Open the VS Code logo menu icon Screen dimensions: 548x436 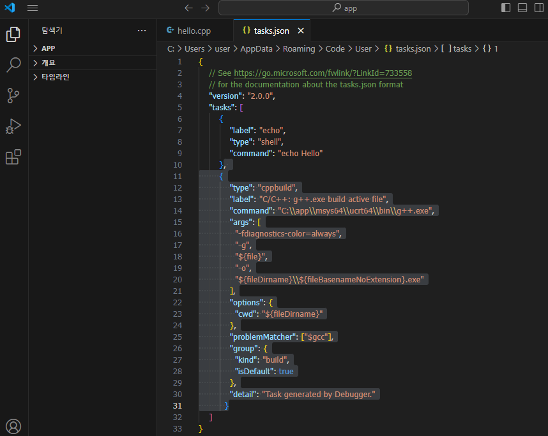(x=10, y=8)
